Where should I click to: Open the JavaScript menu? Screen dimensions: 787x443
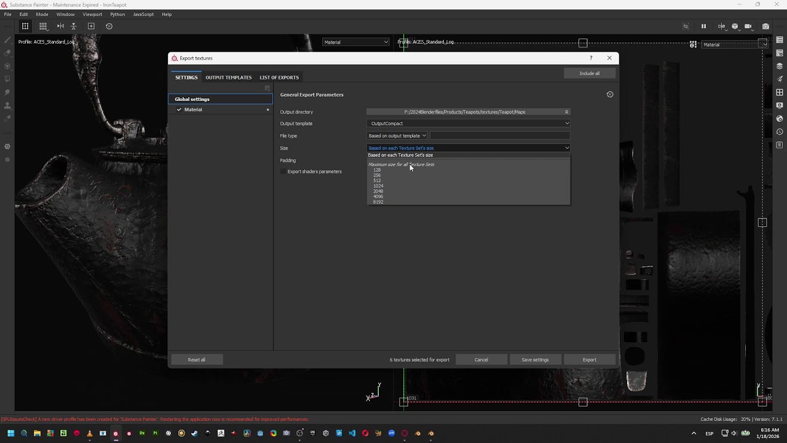pos(143,14)
